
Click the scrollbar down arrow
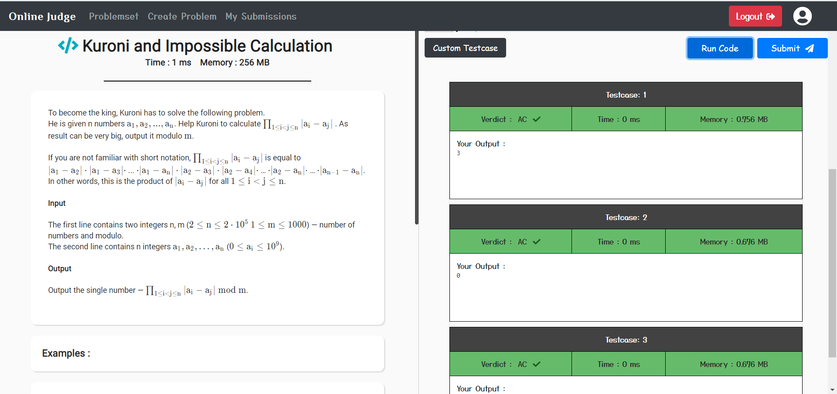click(832, 390)
